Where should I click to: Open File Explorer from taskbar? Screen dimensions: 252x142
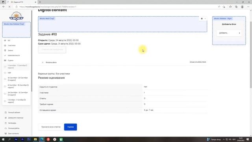[35, 139]
